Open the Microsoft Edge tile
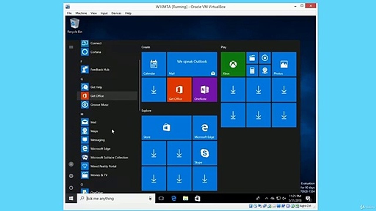Screen dimensions: 376x211 pyautogui.click(x=205, y=127)
